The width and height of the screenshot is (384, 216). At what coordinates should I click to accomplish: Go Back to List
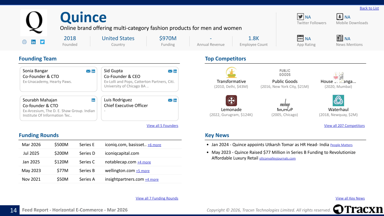pos(369,8)
